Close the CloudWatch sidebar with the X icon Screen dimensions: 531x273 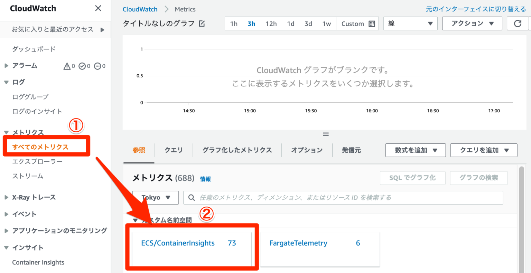[x=98, y=8]
